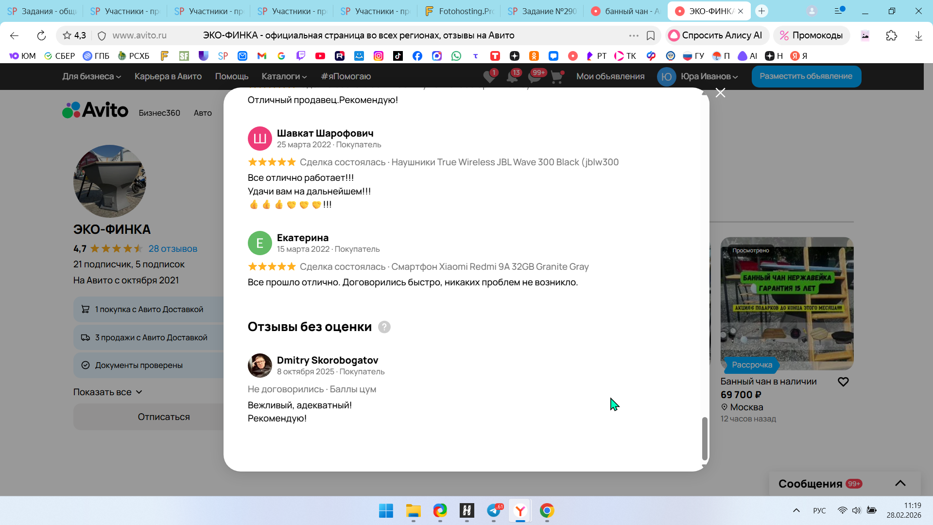Expand the Сообщения chat panel chevron
Image resolution: width=933 pixels, height=525 pixels.
click(x=900, y=483)
